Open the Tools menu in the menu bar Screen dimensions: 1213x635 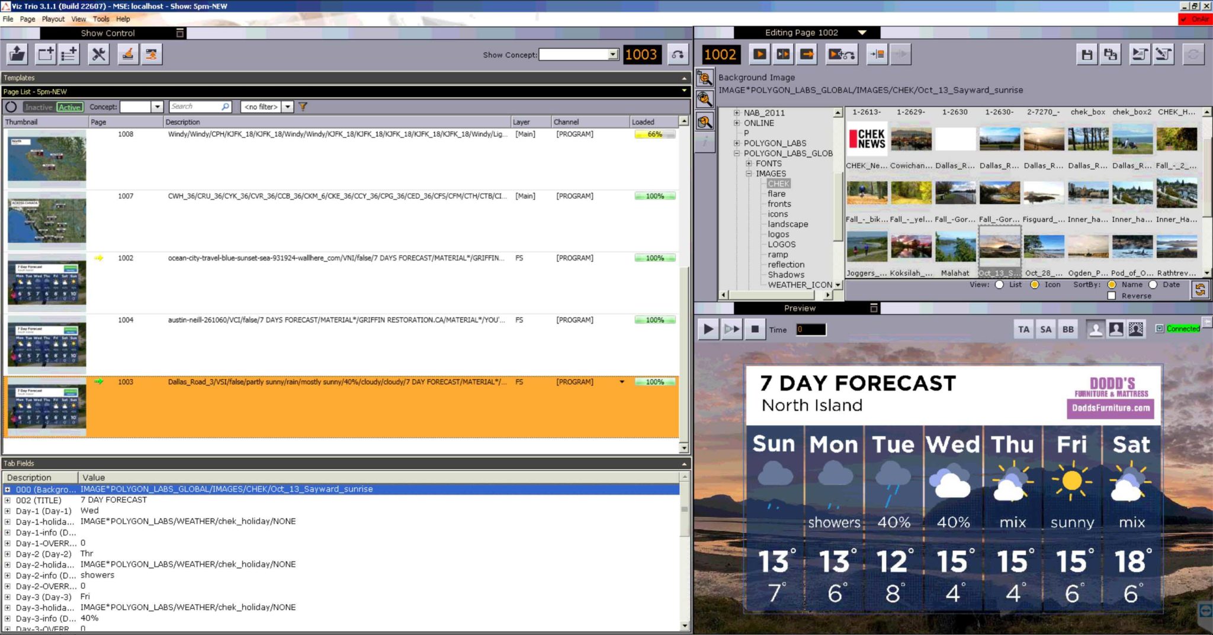[102, 19]
